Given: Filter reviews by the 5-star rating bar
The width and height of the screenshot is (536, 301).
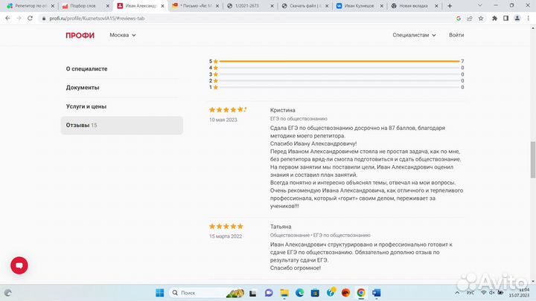Looking at the screenshot, I should click(x=336, y=61).
